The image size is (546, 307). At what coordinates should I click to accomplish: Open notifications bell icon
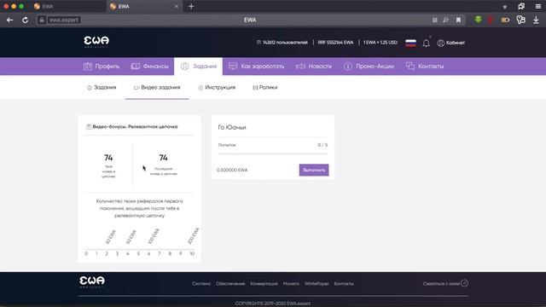click(426, 43)
